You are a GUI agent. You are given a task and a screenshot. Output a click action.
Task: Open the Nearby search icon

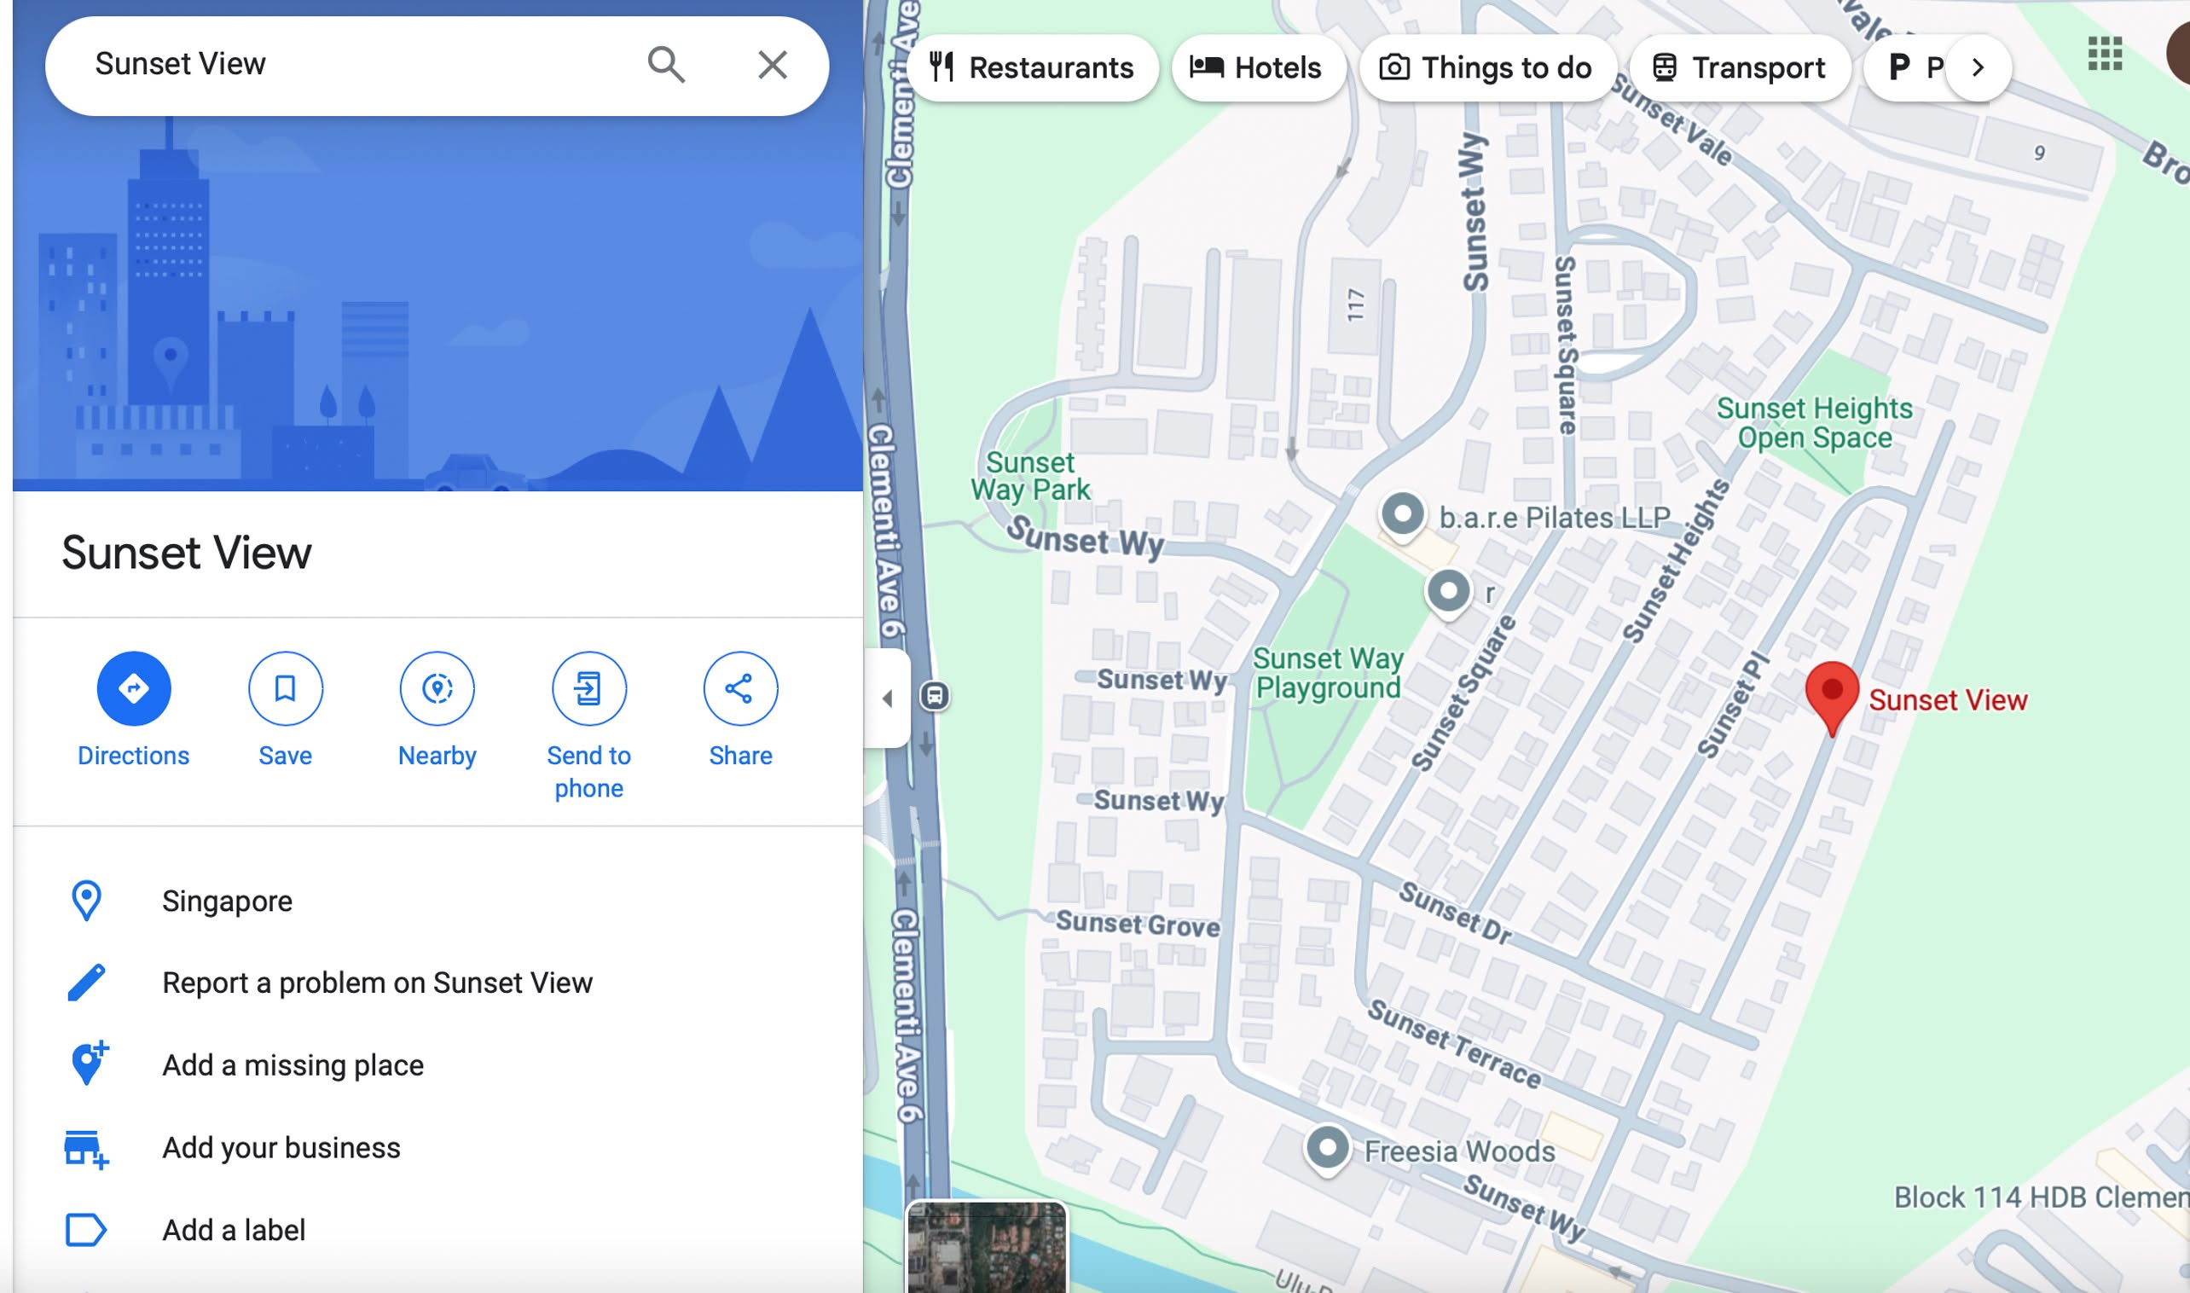point(437,688)
